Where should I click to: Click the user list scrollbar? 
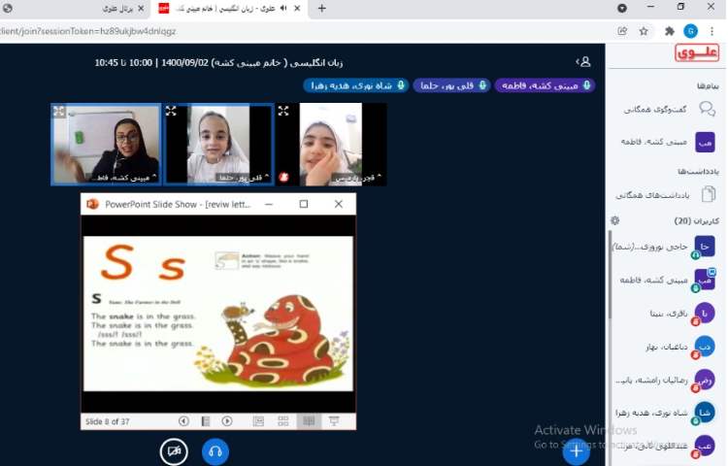point(609,291)
